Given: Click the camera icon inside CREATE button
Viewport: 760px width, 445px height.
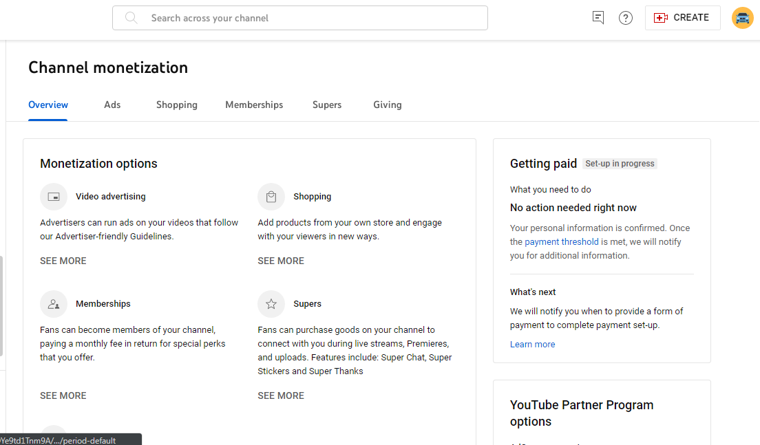Looking at the screenshot, I should coord(661,18).
